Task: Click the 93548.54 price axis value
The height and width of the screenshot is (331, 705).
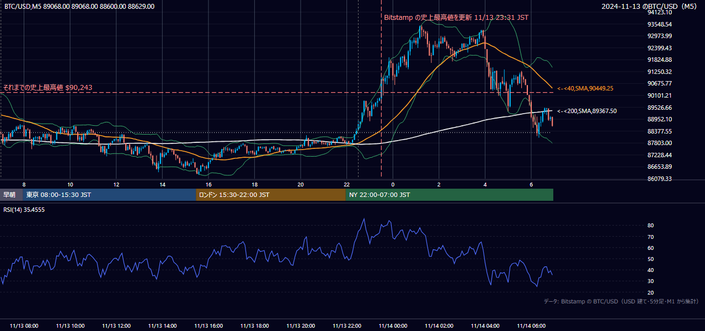Action: [660, 24]
